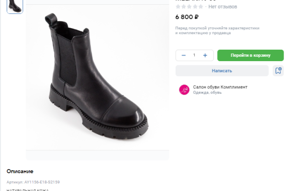This screenshot has width=287, height=191.
Task: Click the quantity number field
Action: [x=194, y=55]
